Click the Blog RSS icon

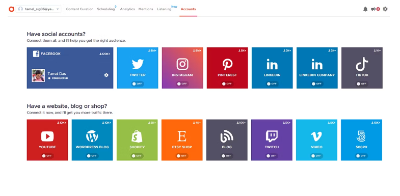[x=227, y=136]
